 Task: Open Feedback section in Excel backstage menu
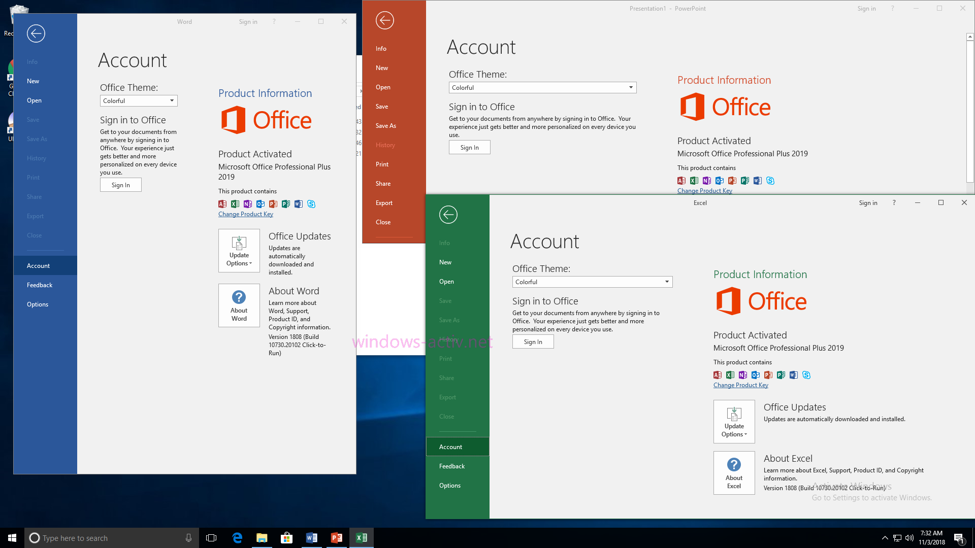[452, 466]
